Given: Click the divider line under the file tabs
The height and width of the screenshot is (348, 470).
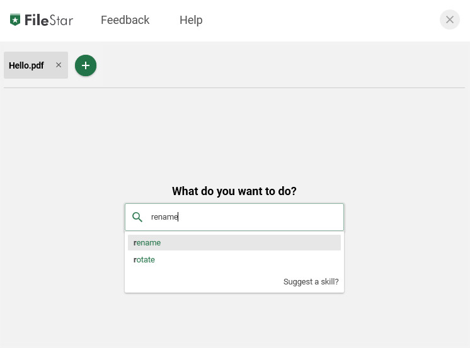Looking at the screenshot, I should pyautogui.click(x=234, y=87).
